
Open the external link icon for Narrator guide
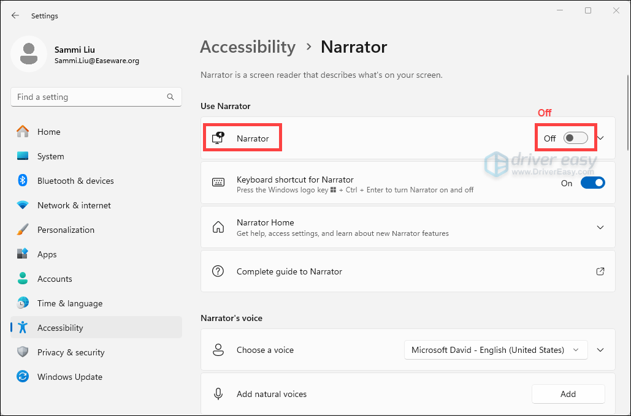point(600,271)
